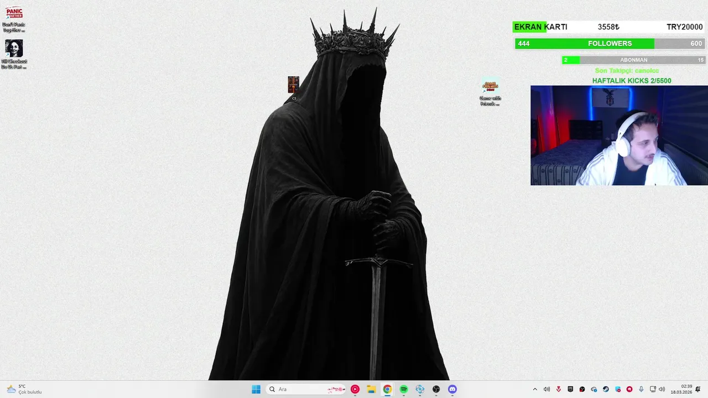Image resolution: width=708 pixels, height=398 pixels.
Task: Select the Game with Friends desktop shortcut
Action: tap(490, 92)
